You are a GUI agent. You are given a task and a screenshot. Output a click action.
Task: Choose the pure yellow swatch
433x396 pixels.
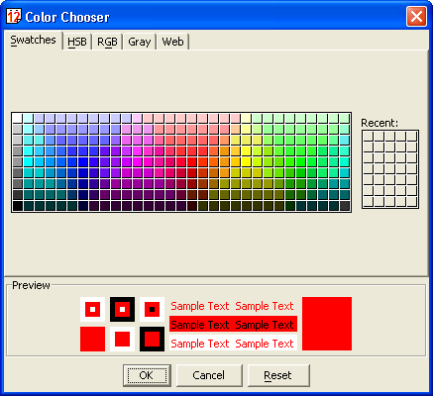[x=246, y=161]
